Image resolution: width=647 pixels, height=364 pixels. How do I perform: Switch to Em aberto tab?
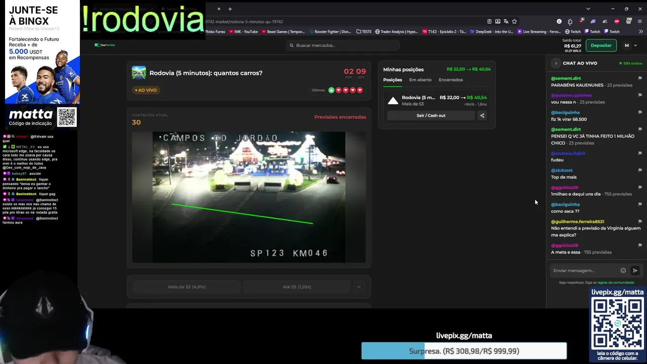click(420, 80)
